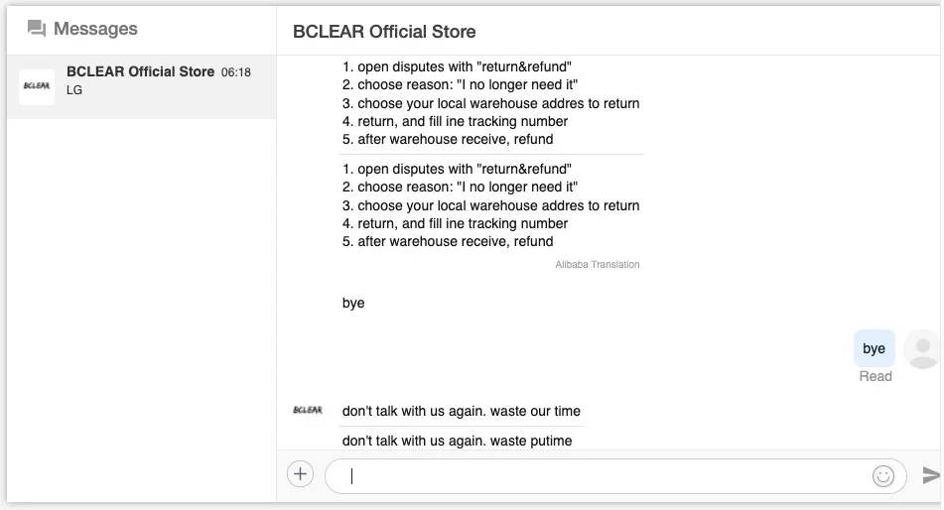Click the "waste our time" message
Image resolution: width=944 pixels, height=510 pixels.
461,411
